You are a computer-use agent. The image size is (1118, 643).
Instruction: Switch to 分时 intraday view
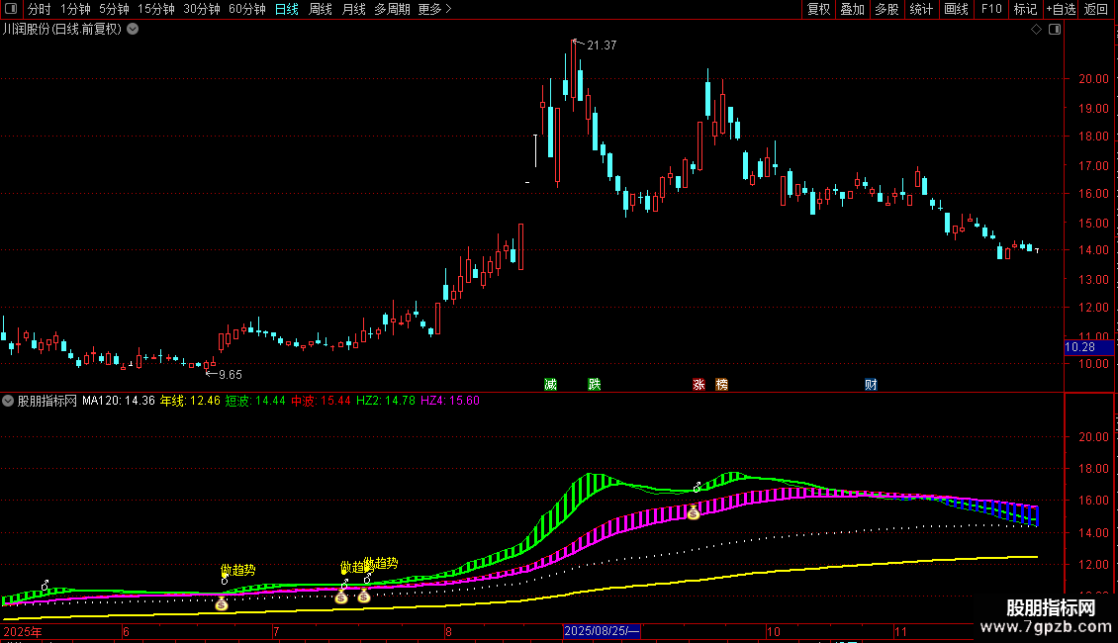point(40,9)
